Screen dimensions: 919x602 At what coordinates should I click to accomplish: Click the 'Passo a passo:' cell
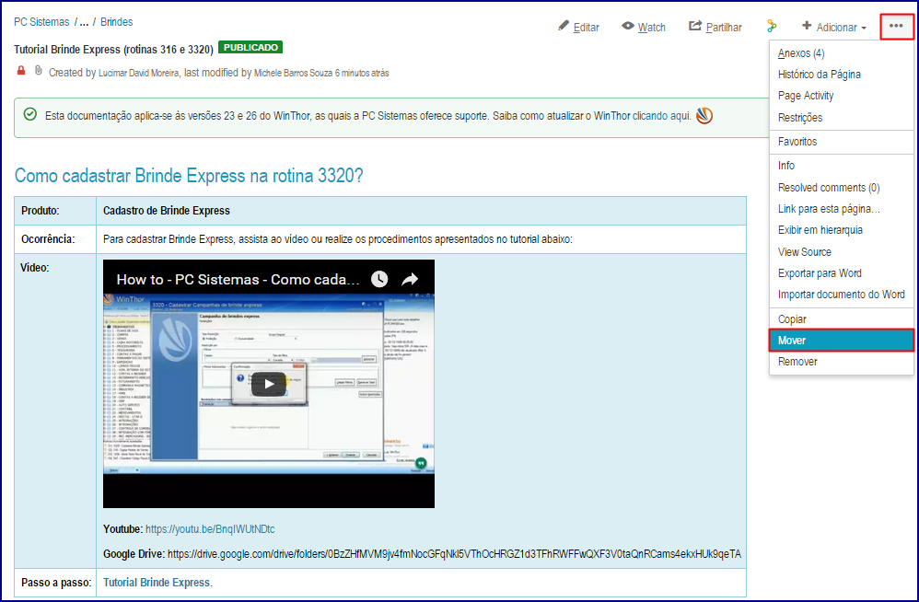click(55, 583)
